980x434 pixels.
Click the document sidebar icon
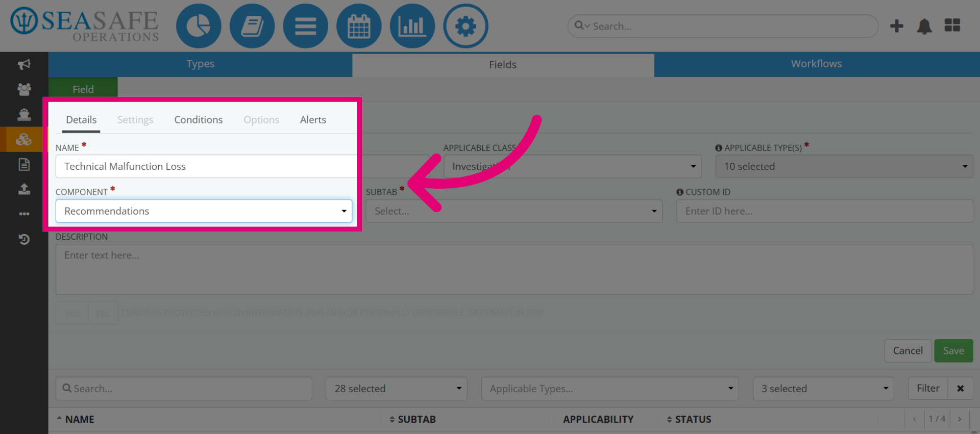click(24, 164)
